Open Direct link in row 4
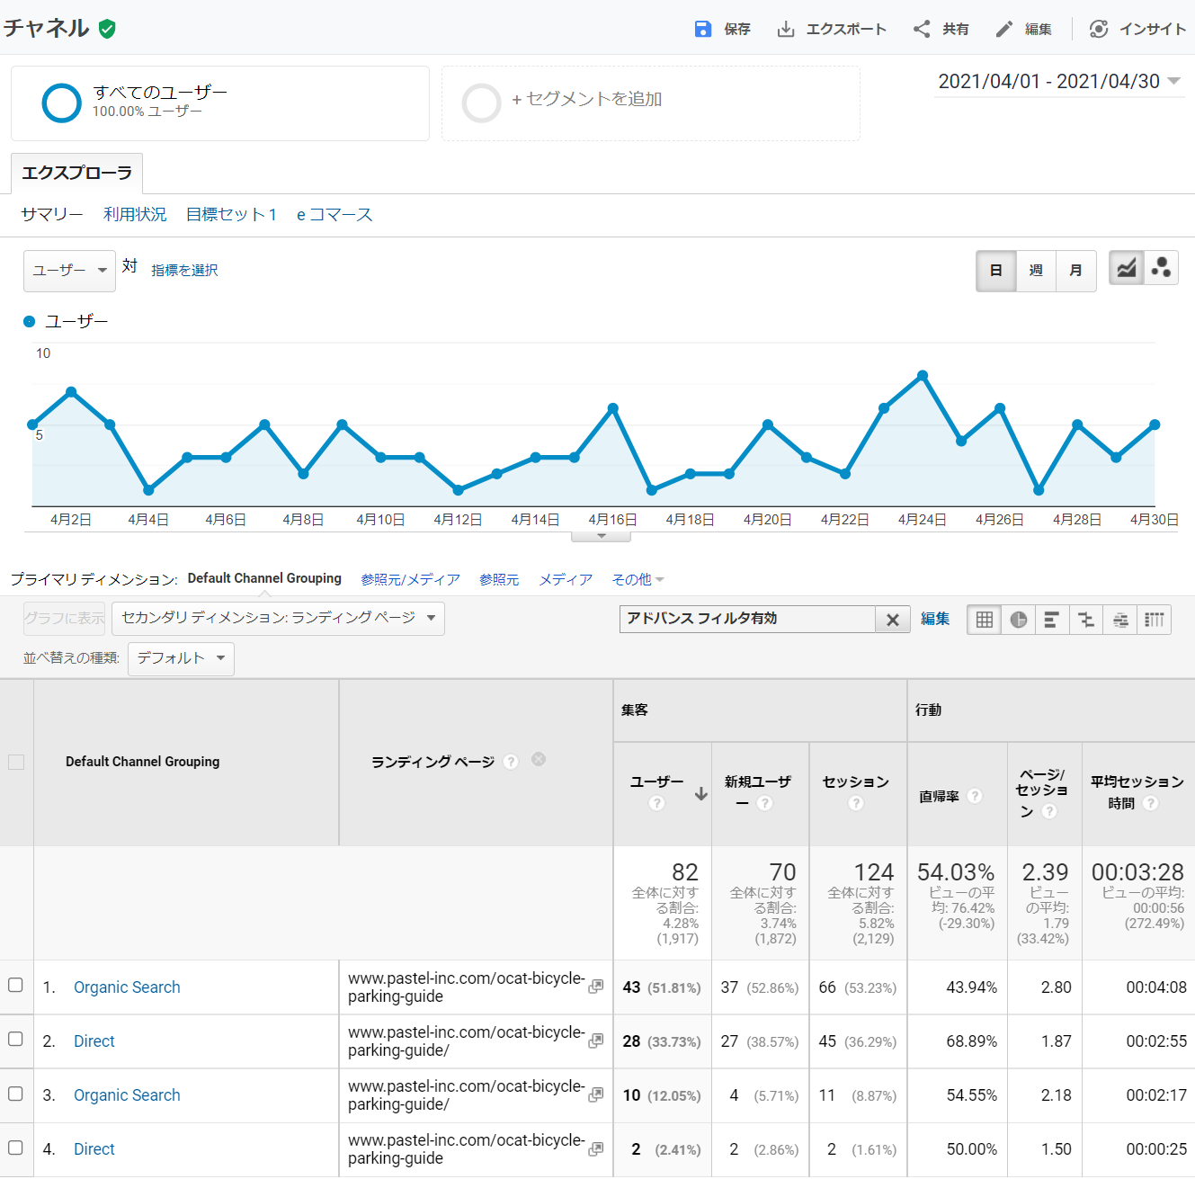The image size is (1195, 1179). click(x=94, y=1149)
